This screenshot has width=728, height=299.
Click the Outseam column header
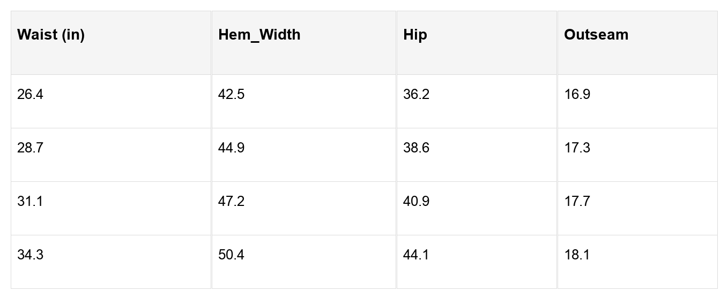tap(596, 35)
